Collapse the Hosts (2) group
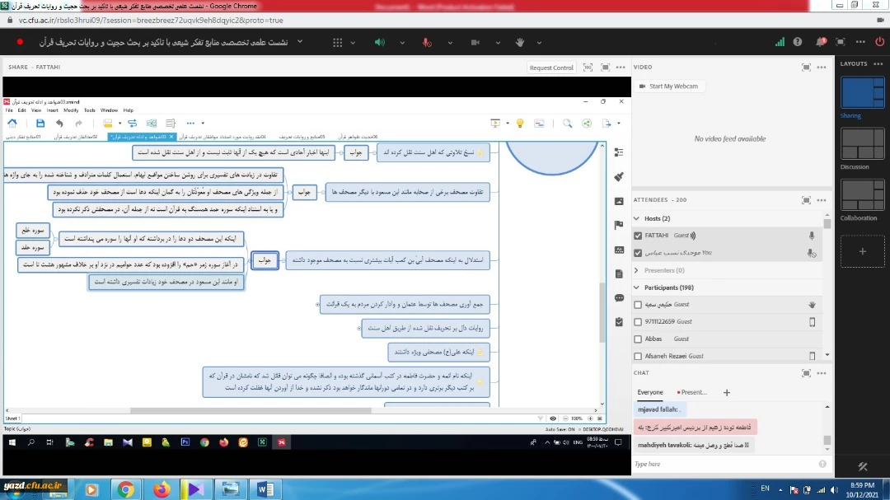The image size is (890, 500). [636, 218]
